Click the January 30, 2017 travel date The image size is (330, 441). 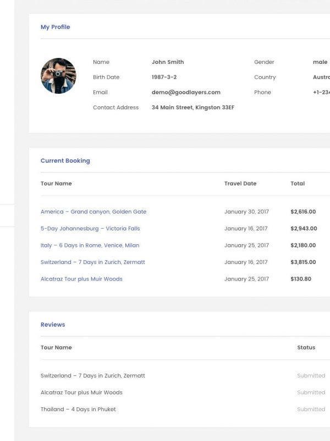coord(246,212)
